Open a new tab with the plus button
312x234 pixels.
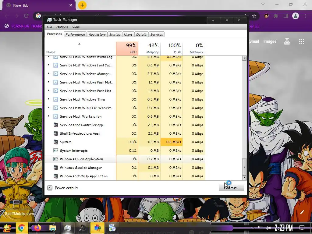(x=82, y=5)
